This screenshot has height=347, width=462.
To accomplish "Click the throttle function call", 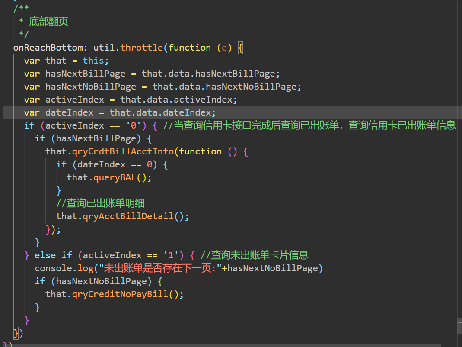I will [141, 48].
